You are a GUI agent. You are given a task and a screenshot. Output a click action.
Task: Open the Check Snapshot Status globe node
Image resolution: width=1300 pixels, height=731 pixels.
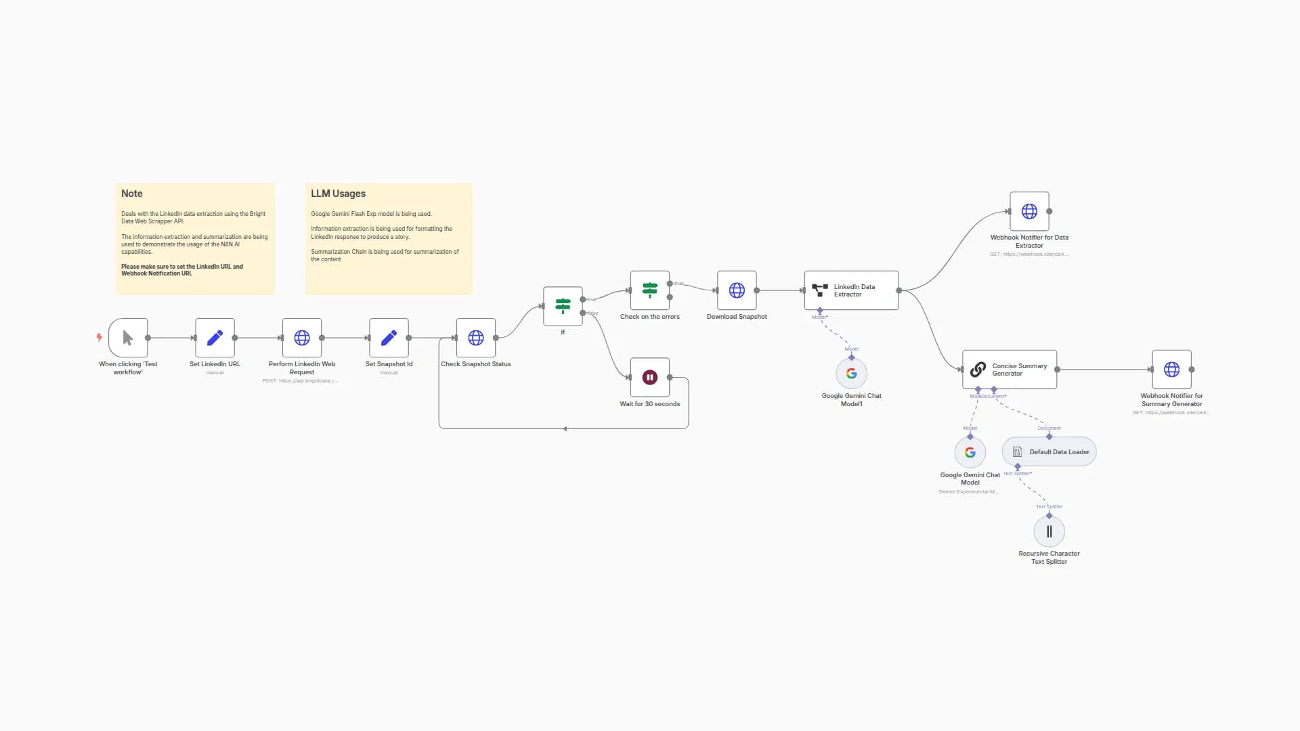[x=476, y=338]
